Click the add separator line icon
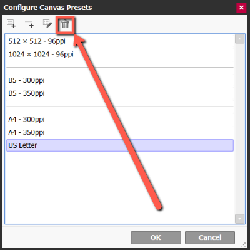This screenshot has width=250, height=250. (29, 24)
